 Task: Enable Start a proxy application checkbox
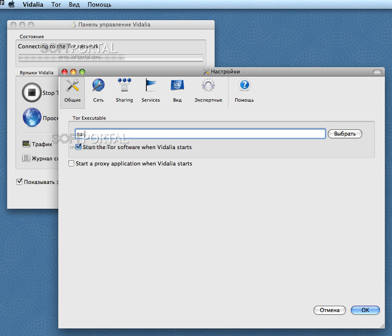tap(71, 163)
